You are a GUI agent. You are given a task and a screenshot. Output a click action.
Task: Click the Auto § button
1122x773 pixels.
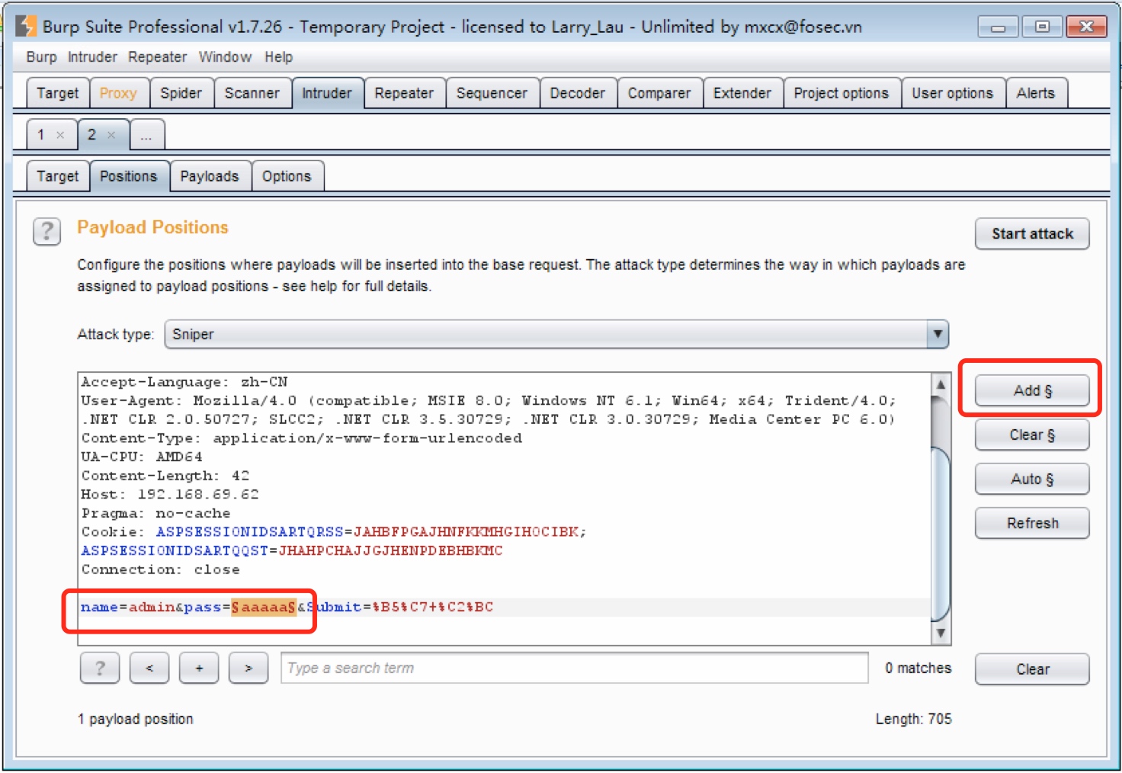click(1032, 480)
